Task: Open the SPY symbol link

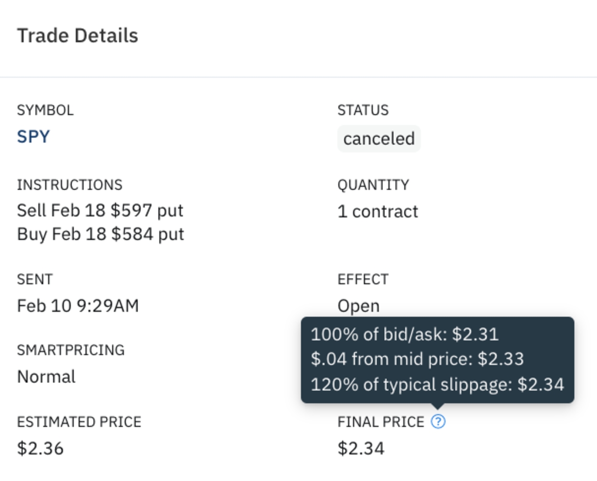Action: tap(33, 137)
